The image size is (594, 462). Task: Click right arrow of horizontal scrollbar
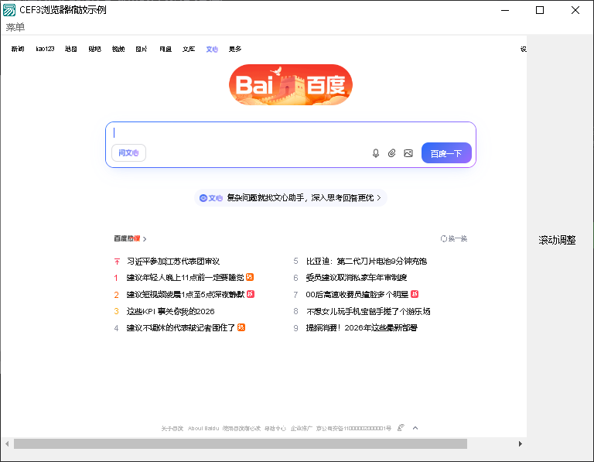pyautogui.click(x=521, y=444)
